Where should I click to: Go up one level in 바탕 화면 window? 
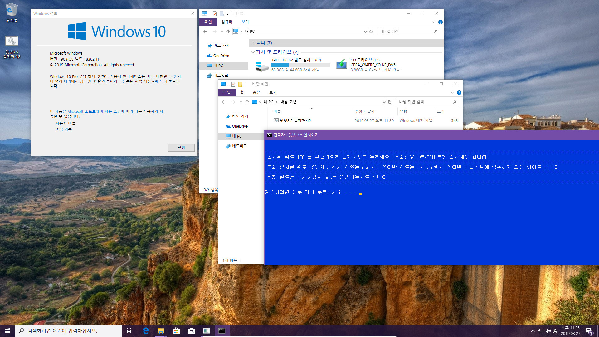coord(247,102)
